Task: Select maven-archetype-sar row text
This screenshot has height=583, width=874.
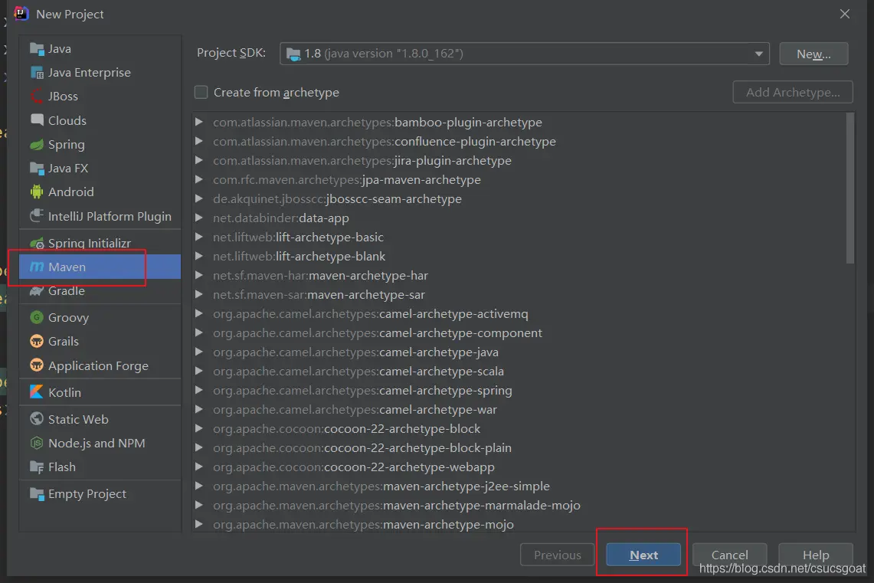Action: point(319,294)
